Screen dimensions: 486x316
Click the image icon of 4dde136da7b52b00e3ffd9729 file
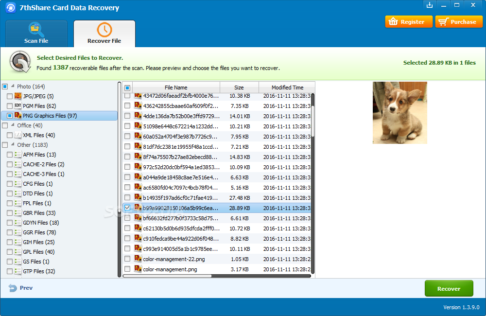(138, 116)
